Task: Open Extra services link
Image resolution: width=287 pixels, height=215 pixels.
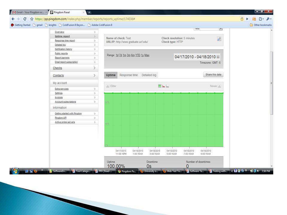Action: click(62, 89)
